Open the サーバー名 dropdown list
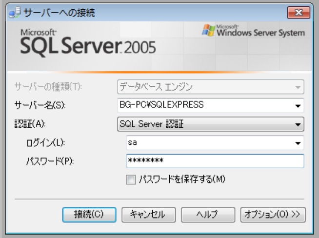This screenshot has width=319, height=238. pos(298,105)
